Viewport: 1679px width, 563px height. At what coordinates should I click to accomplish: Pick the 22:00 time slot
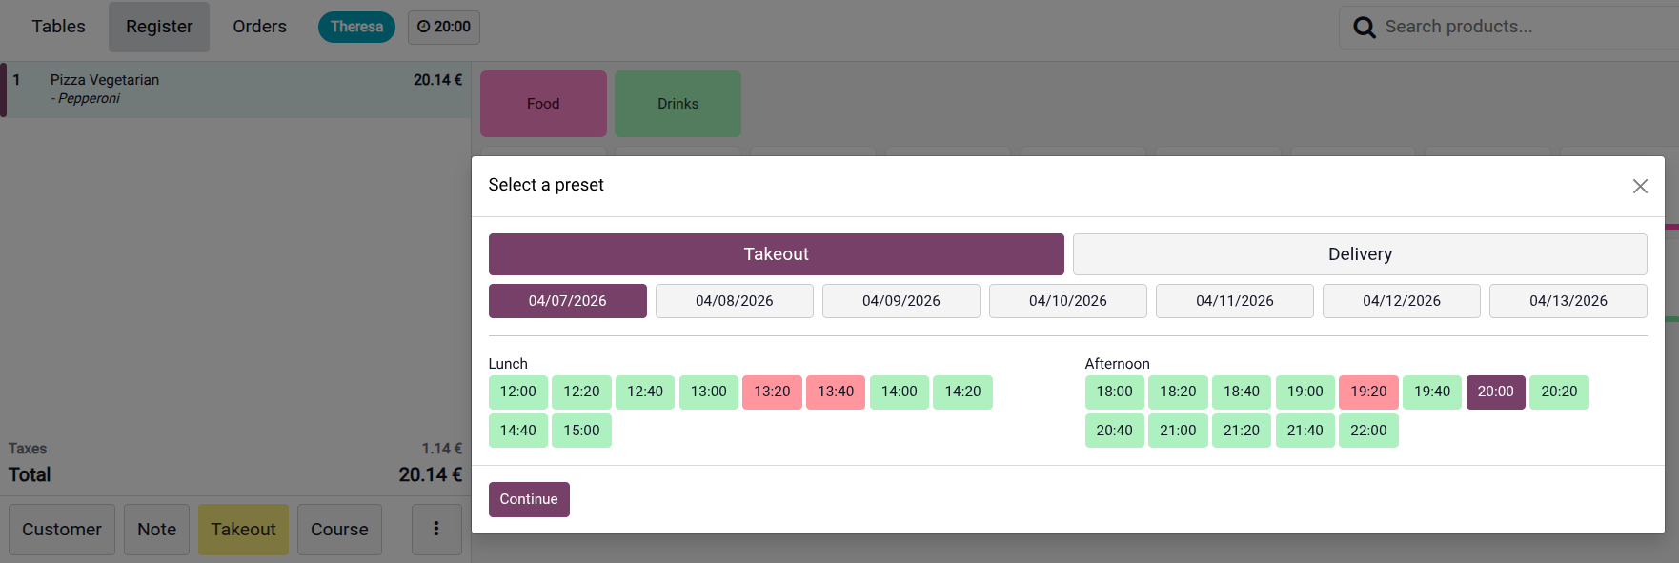tap(1367, 431)
